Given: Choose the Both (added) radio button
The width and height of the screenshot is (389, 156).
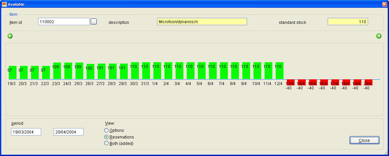Looking at the screenshot, I should click(107, 144).
